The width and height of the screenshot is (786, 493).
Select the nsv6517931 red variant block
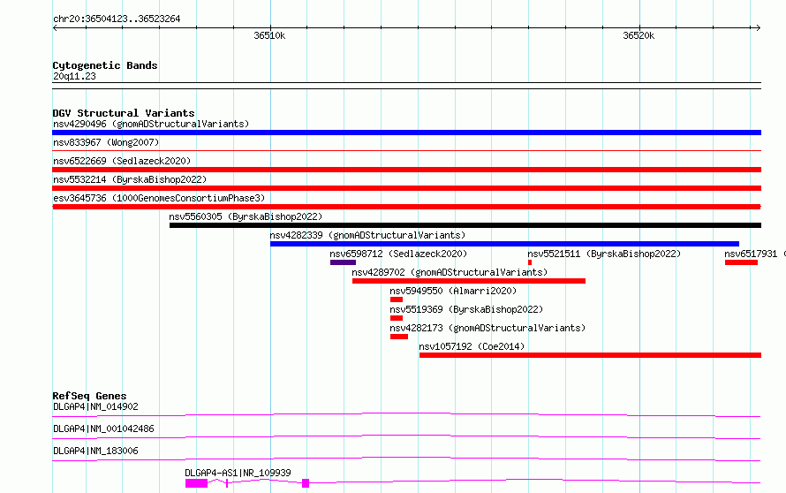coord(741,262)
